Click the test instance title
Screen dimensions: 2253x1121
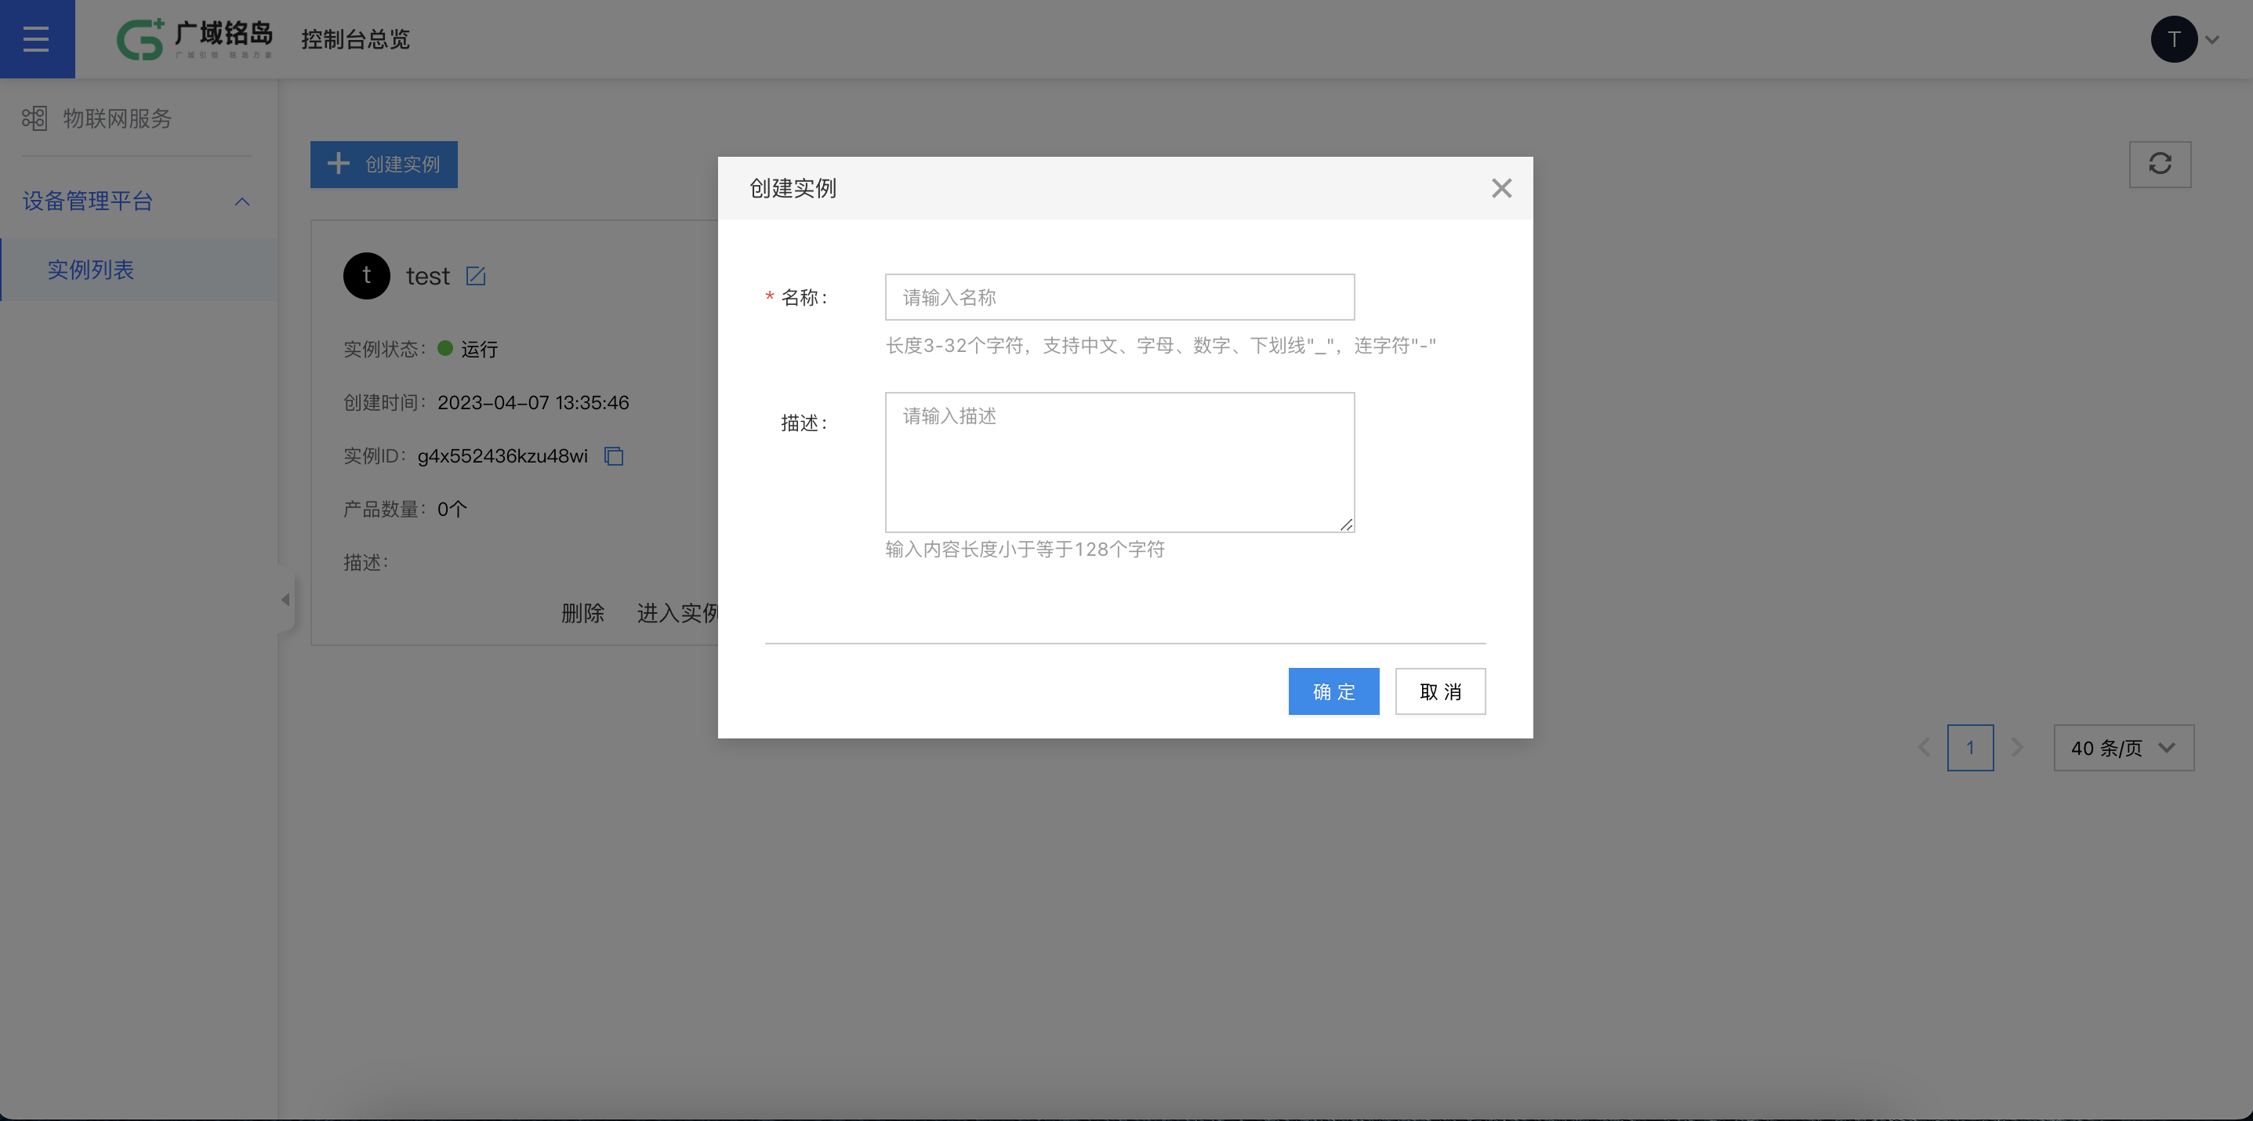428,276
